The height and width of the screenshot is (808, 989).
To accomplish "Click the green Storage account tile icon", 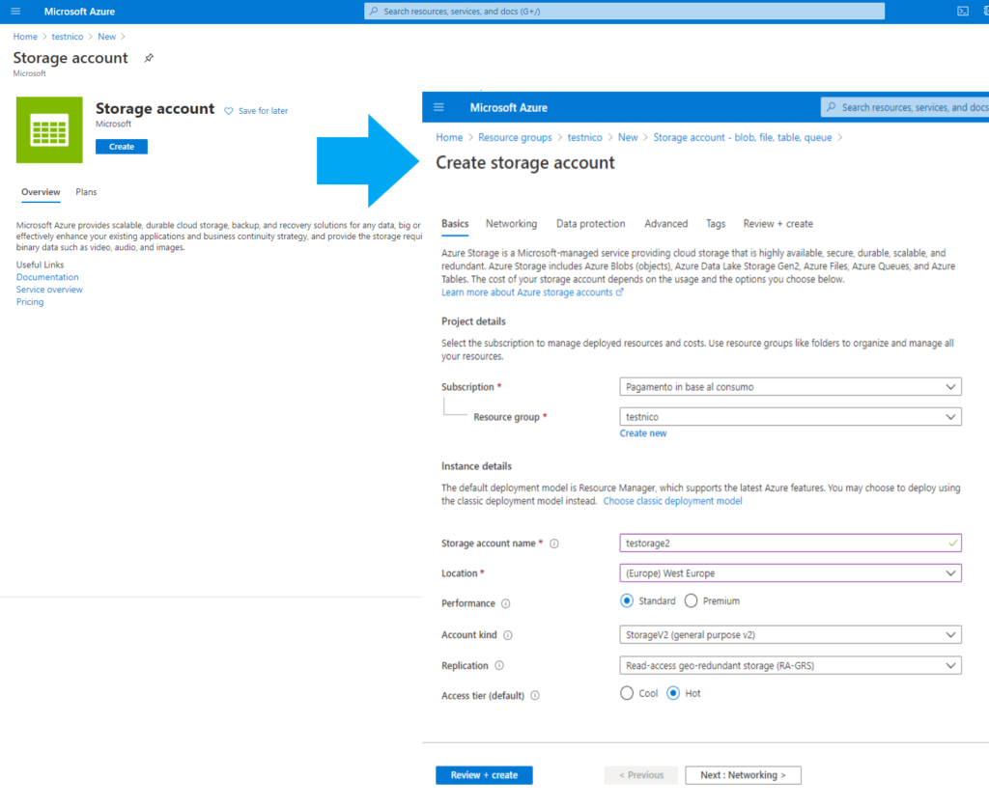I will tap(49, 129).
